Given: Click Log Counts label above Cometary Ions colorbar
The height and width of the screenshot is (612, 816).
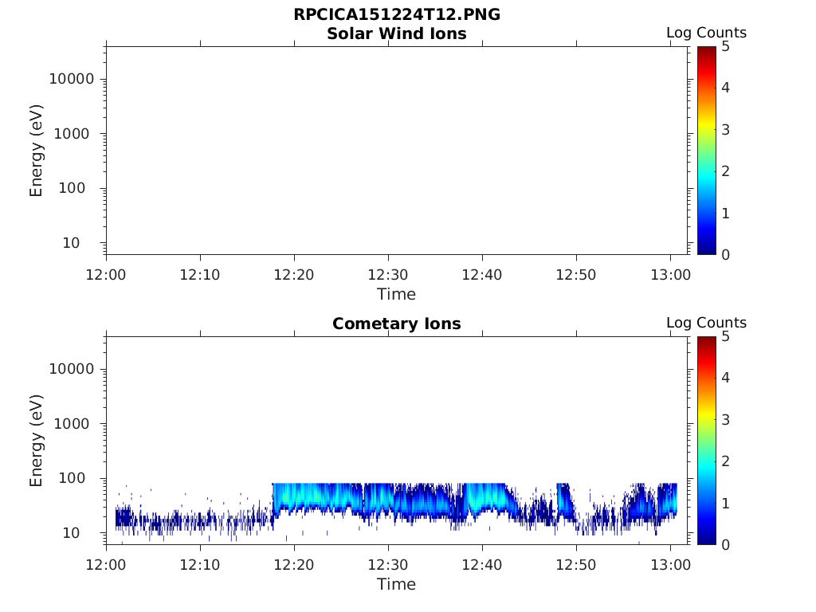Looking at the screenshot, I should tap(706, 323).
